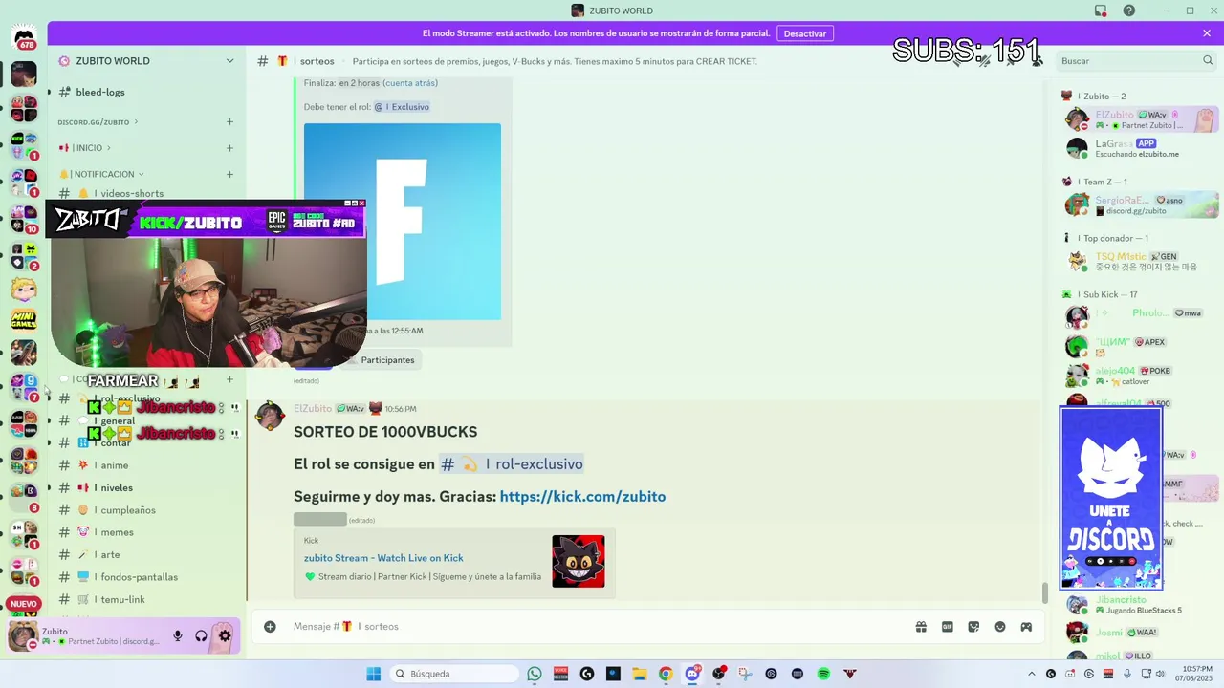This screenshot has height=688, width=1224.
Task: Open zubito Stream Watch Live link
Action: point(383,558)
